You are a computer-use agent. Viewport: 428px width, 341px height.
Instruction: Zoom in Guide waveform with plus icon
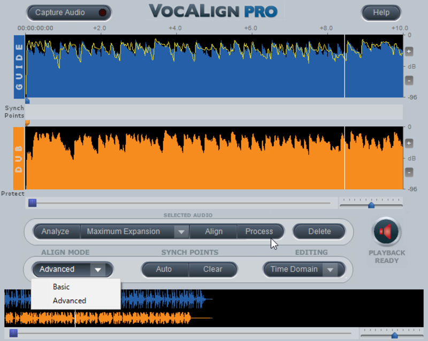(409, 51)
